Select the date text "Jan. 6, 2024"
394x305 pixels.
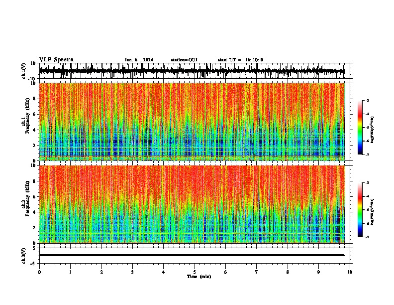click(x=139, y=60)
